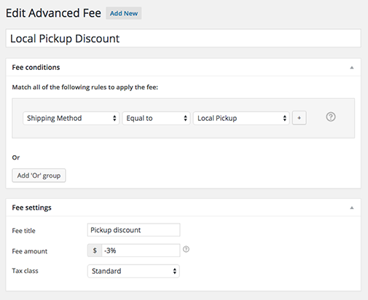The width and height of the screenshot is (368, 300).
Task: Click the Fee amount label
Action: pos(30,251)
